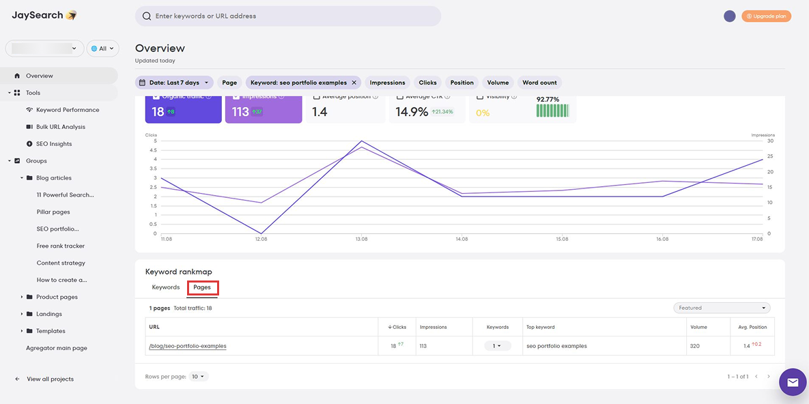The width and height of the screenshot is (809, 404).
Task: Open the SEO portfolio... sidebar item
Action: [x=58, y=229]
